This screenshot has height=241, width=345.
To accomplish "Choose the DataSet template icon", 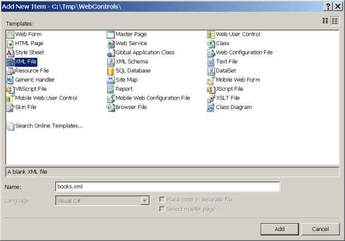I will pos(211,71).
